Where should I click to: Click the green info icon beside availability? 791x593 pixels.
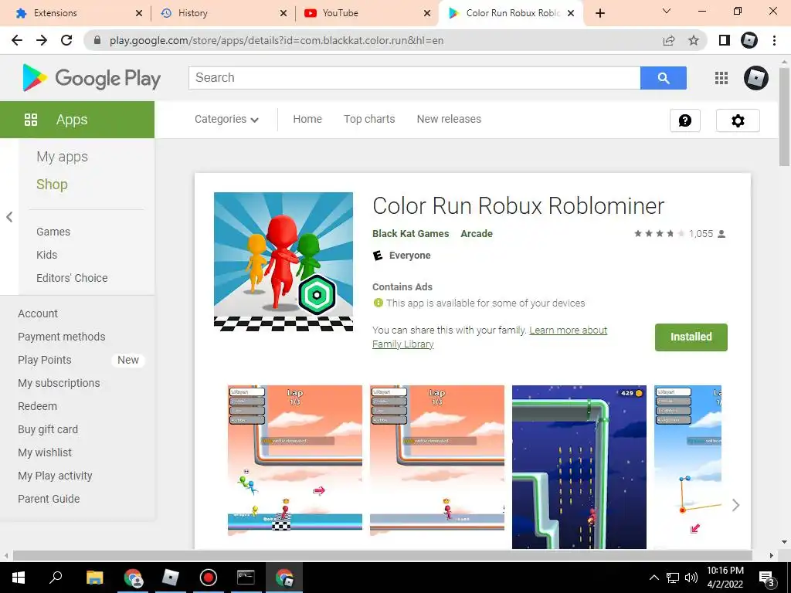[x=378, y=303]
